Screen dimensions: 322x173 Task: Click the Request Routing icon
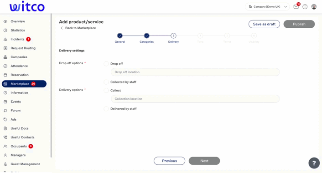tap(5, 48)
